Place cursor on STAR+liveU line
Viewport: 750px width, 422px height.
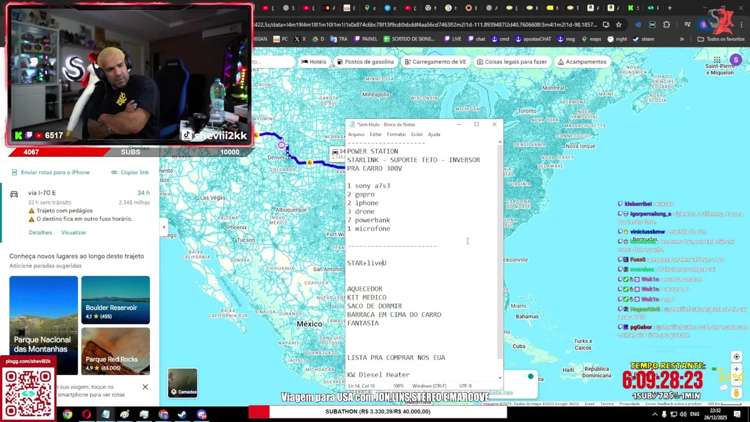(367, 263)
